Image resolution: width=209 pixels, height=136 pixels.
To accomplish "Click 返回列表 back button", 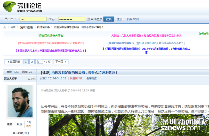I will click(x=13, y=62).
